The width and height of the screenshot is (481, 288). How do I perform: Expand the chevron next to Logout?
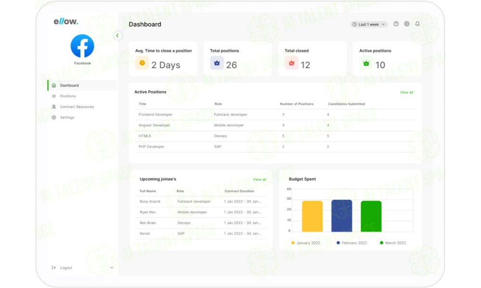(x=112, y=268)
